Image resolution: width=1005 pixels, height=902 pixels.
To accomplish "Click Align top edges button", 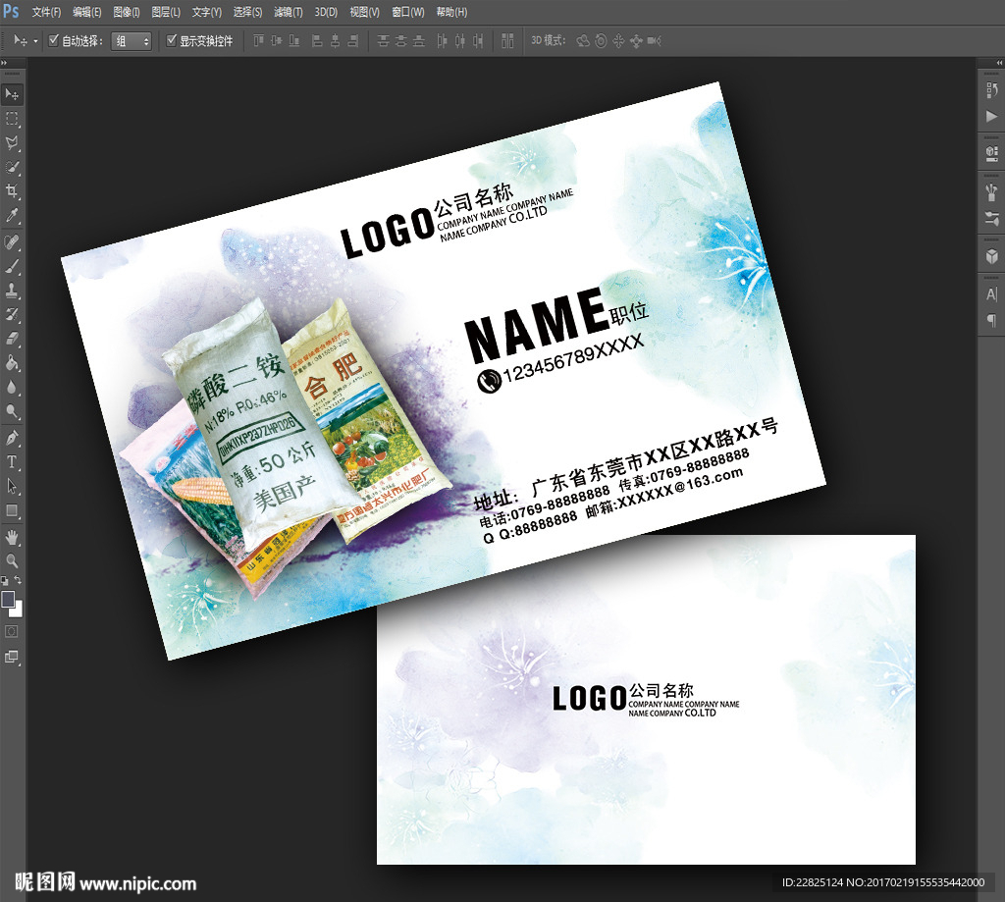I will tap(258, 41).
